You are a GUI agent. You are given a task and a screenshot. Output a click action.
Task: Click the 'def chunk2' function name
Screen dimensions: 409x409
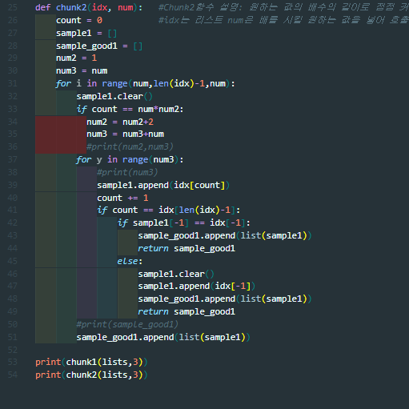point(71,7)
